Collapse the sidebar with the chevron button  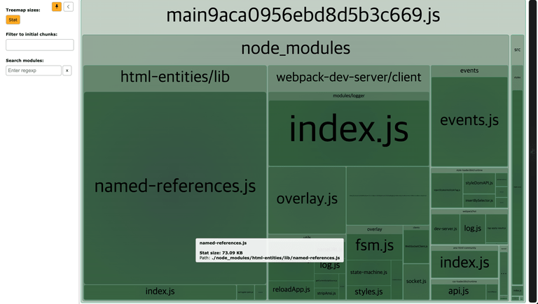pyautogui.click(x=68, y=6)
